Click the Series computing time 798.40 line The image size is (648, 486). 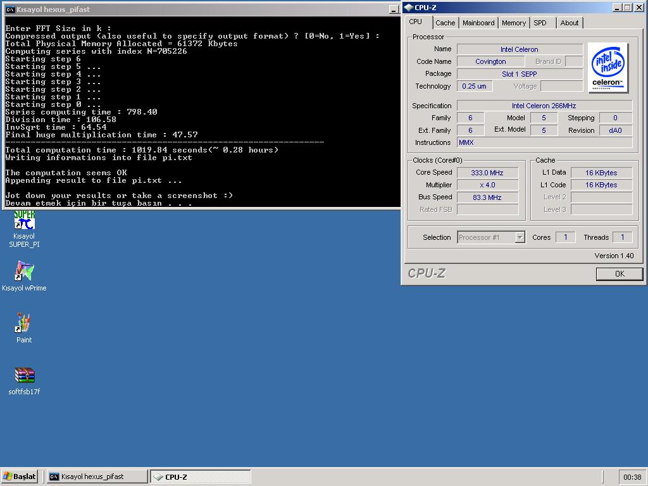click(x=81, y=112)
